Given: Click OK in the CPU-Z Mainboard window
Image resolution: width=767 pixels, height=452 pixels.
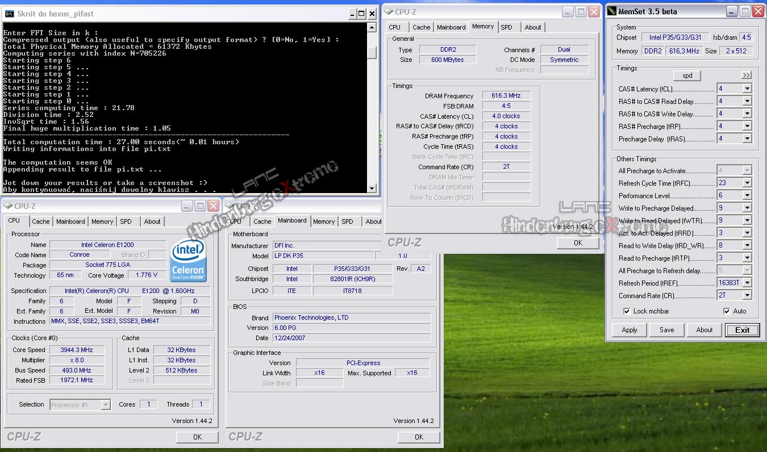Looking at the screenshot, I should (419, 437).
